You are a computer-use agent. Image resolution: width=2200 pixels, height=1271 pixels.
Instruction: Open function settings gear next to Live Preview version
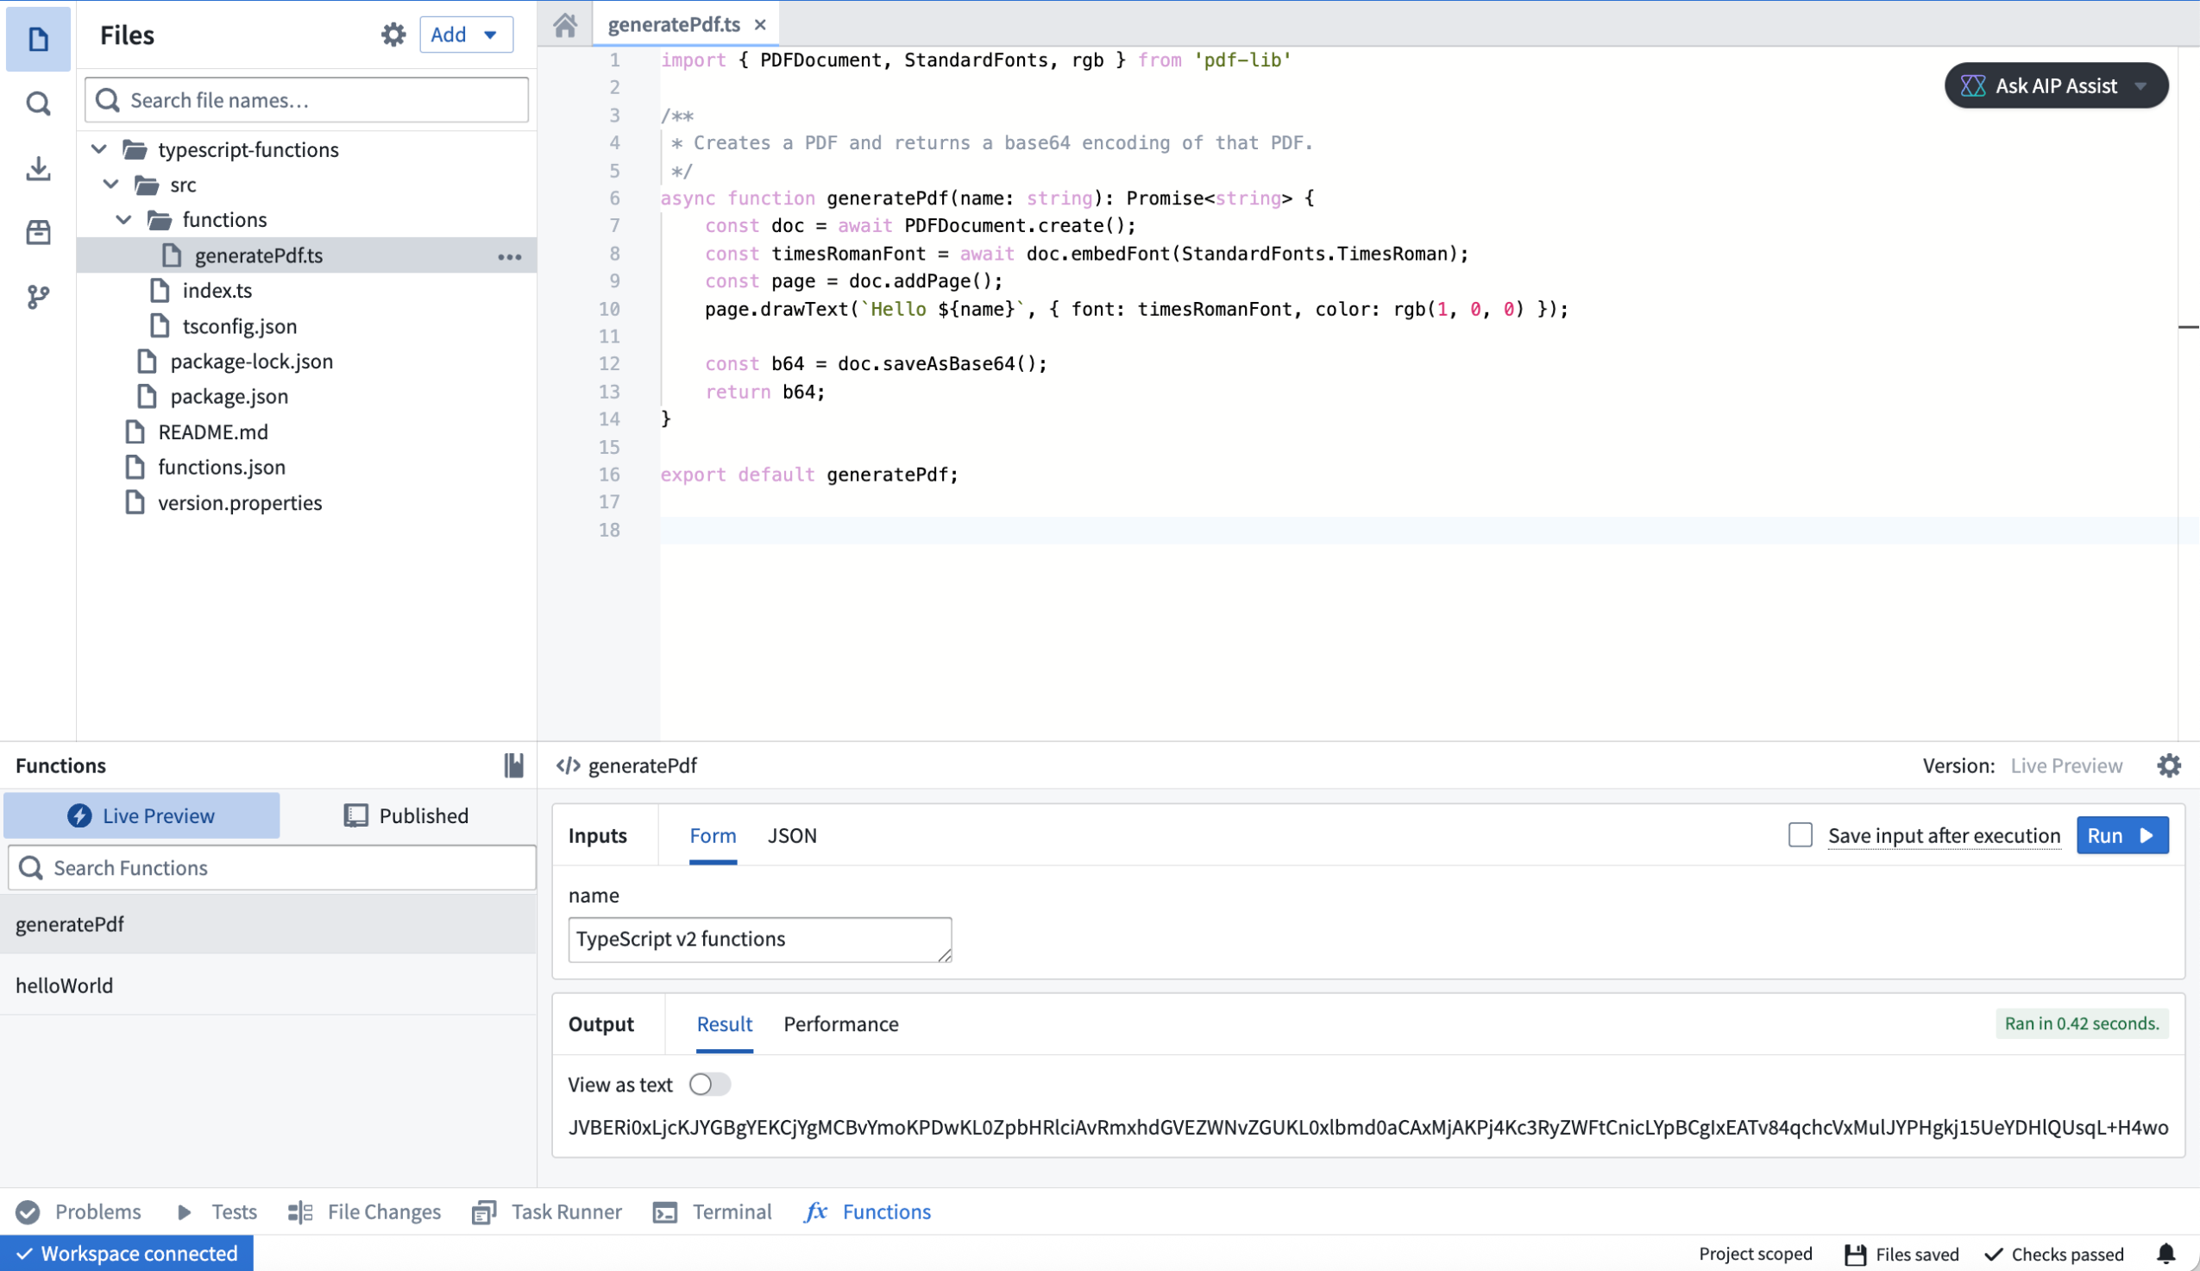[2171, 765]
